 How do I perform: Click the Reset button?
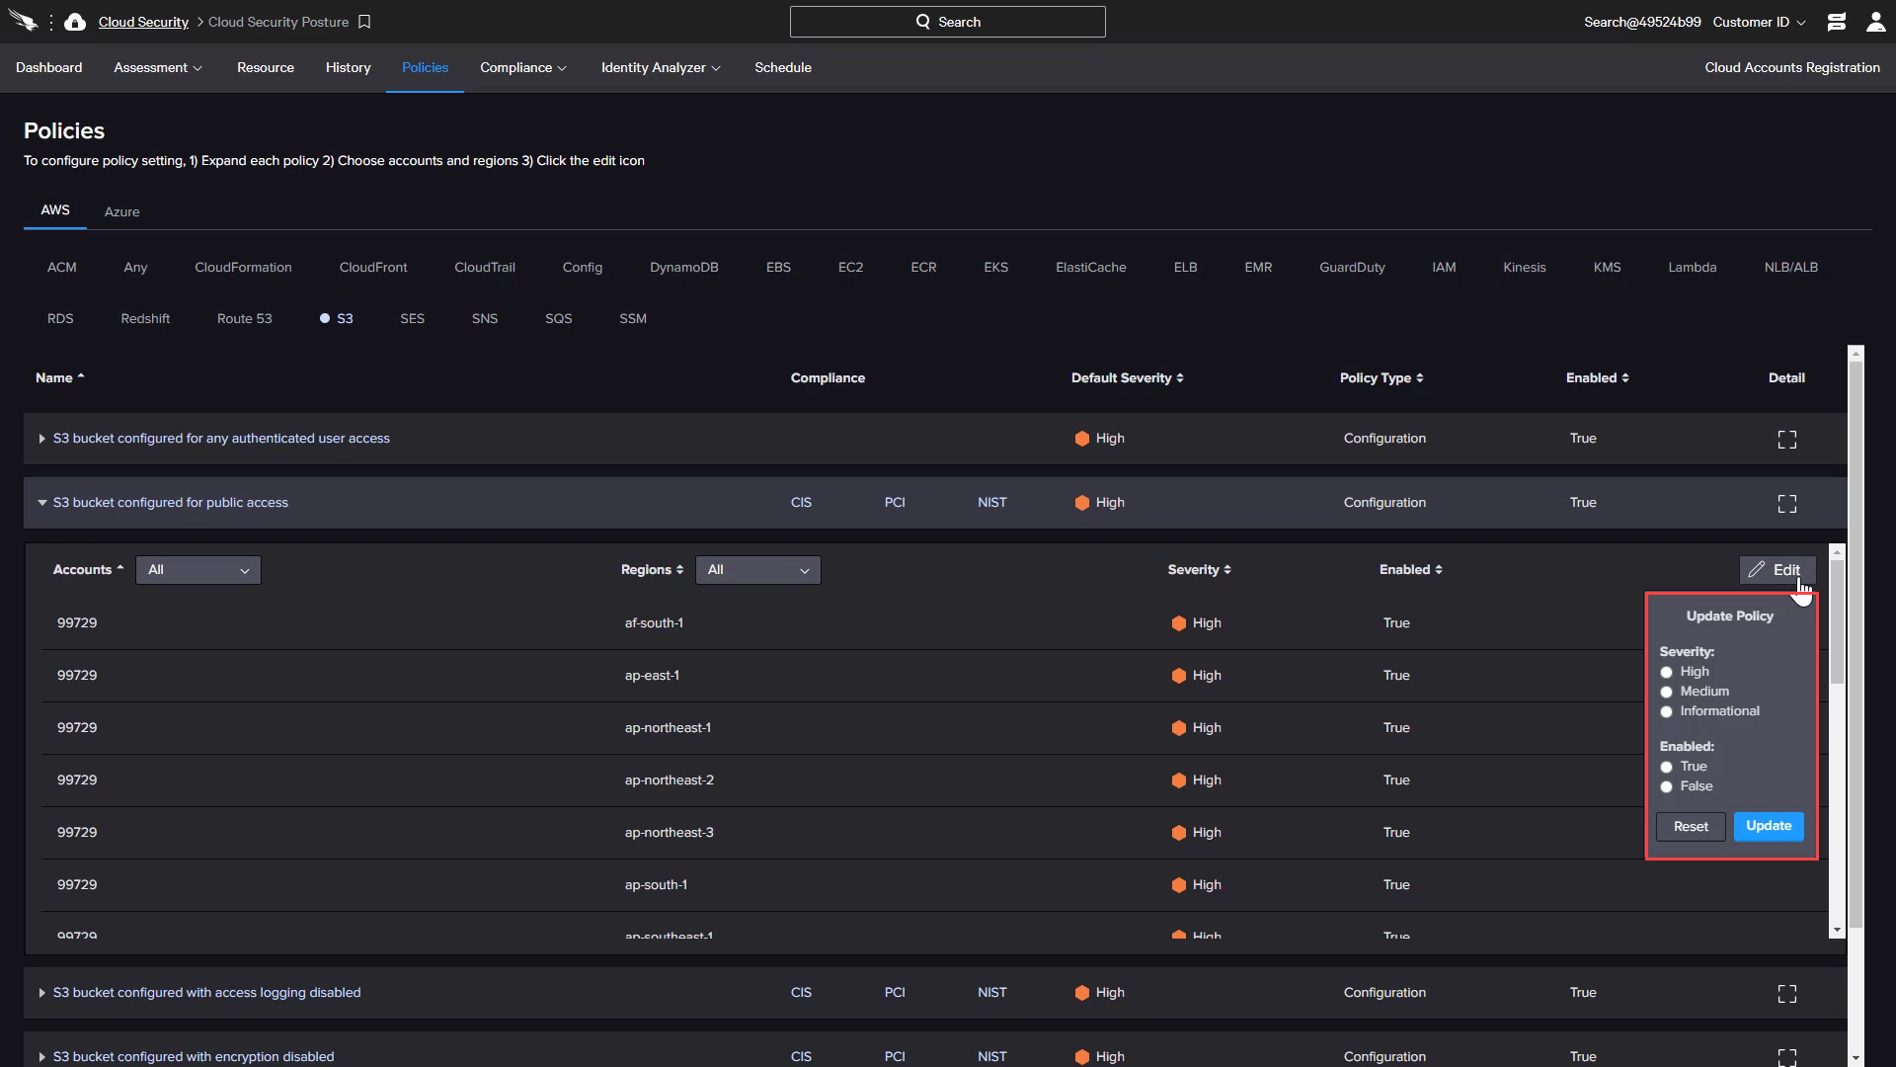point(1690,826)
